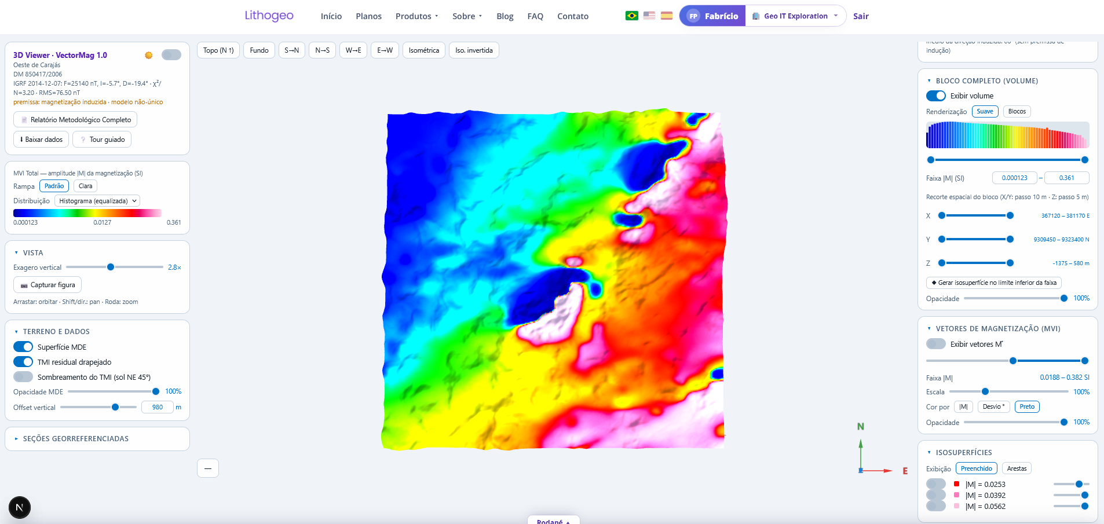Open Relatório Metodológico Completo

tap(75, 120)
